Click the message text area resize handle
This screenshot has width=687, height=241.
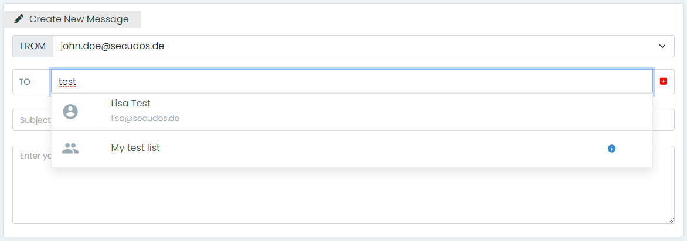pyautogui.click(x=671, y=221)
